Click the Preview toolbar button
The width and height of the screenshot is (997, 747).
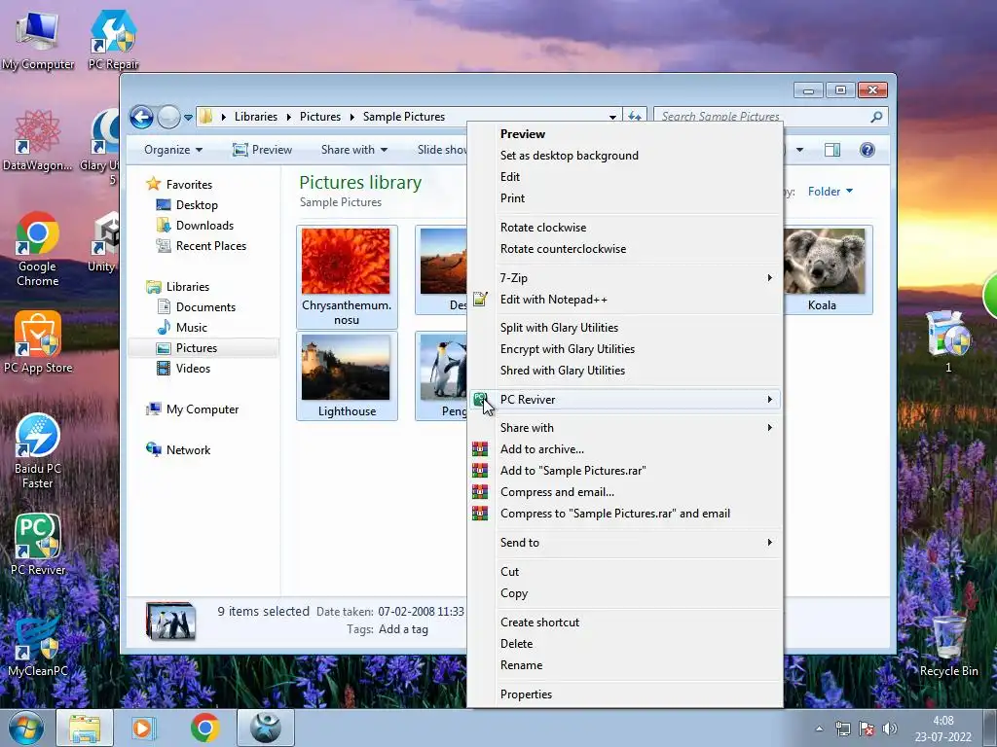coord(262,150)
